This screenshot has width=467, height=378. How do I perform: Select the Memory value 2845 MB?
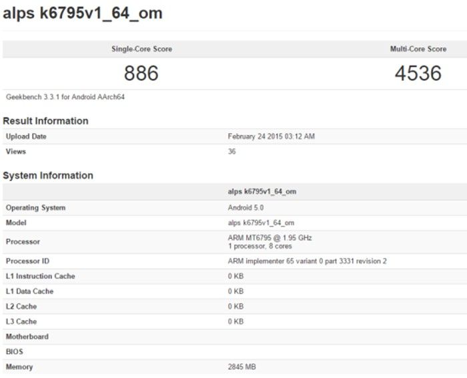(242, 367)
